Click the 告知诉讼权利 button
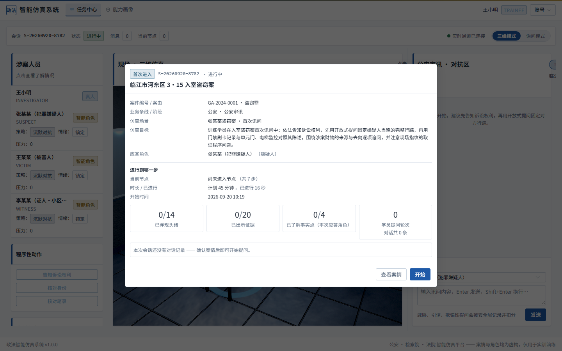 (57, 275)
